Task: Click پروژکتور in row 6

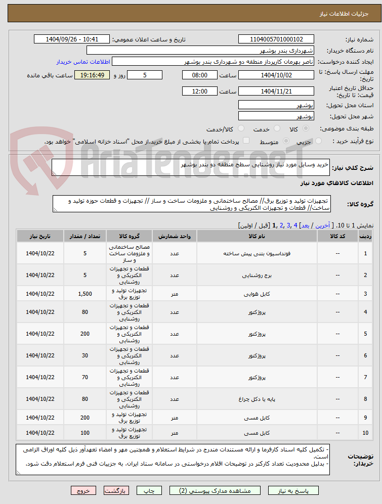Action: click(x=257, y=355)
